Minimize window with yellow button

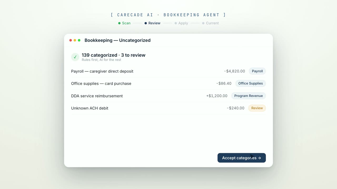(x=75, y=40)
